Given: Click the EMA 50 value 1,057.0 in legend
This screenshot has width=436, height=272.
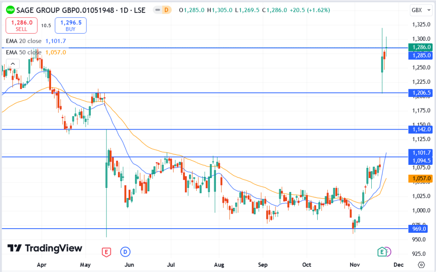Looking at the screenshot, I should (56, 52).
